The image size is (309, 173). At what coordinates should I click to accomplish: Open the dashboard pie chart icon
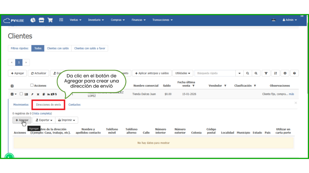pos(33,20)
